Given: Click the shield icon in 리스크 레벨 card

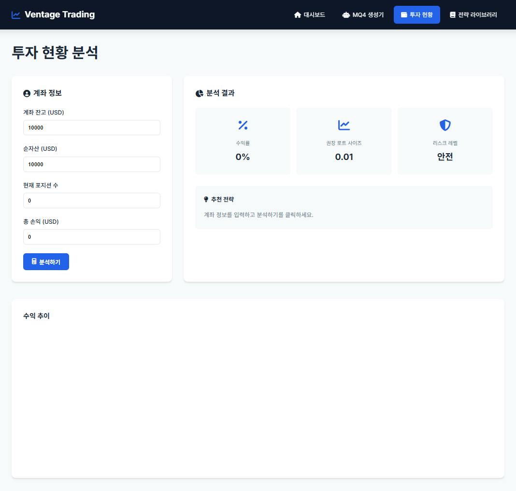Looking at the screenshot, I should point(444,125).
